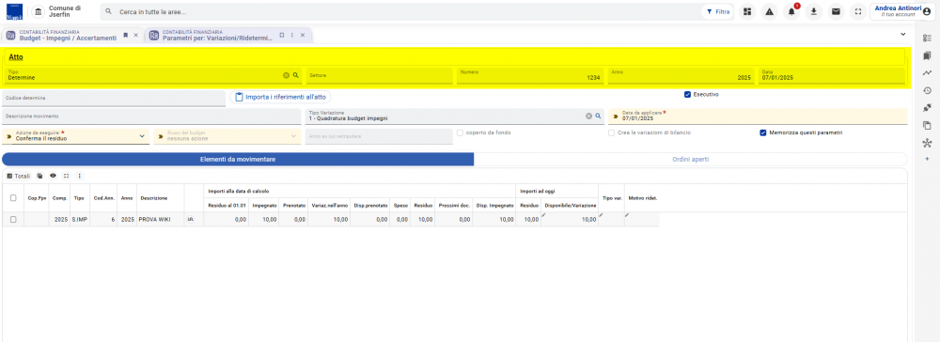The width and height of the screenshot is (940, 342).
Task: Open the warning triangle alerts icon
Action: [769, 12]
